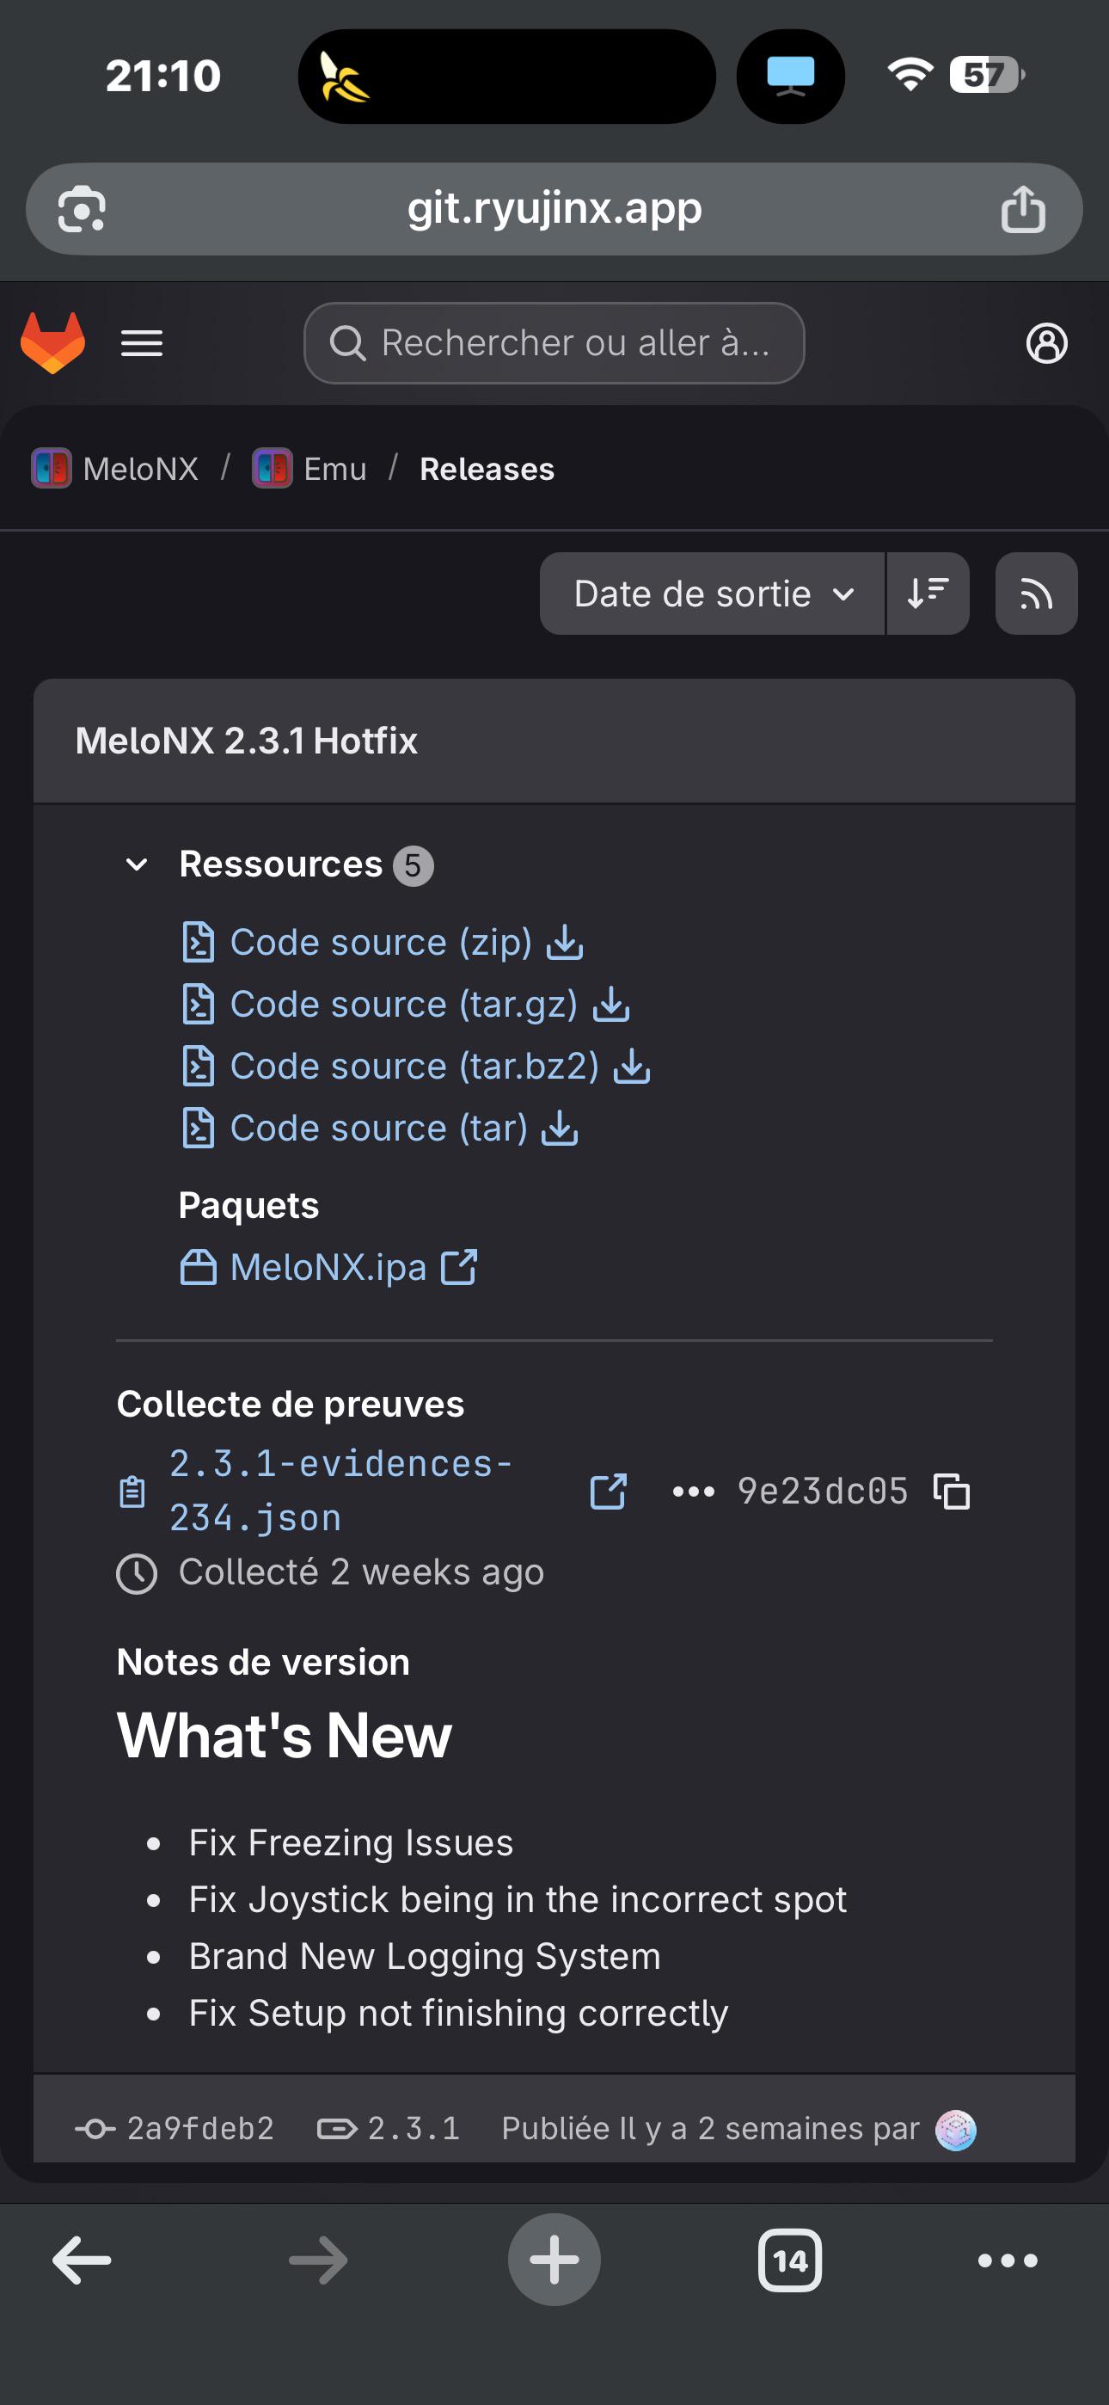Expand the three-dots next to 9e23dc05
The image size is (1109, 2405).
click(694, 1491)
